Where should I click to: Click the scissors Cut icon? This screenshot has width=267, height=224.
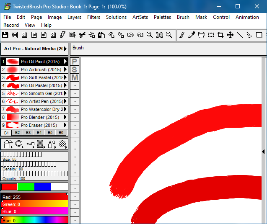pos(82,35)
